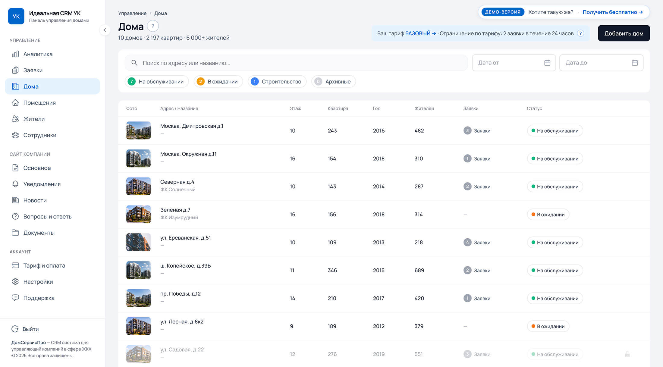Open calendar icon in Дата от field
This screenshot has height=367, width=663.
pyautogui.click(x=547, y=63)
